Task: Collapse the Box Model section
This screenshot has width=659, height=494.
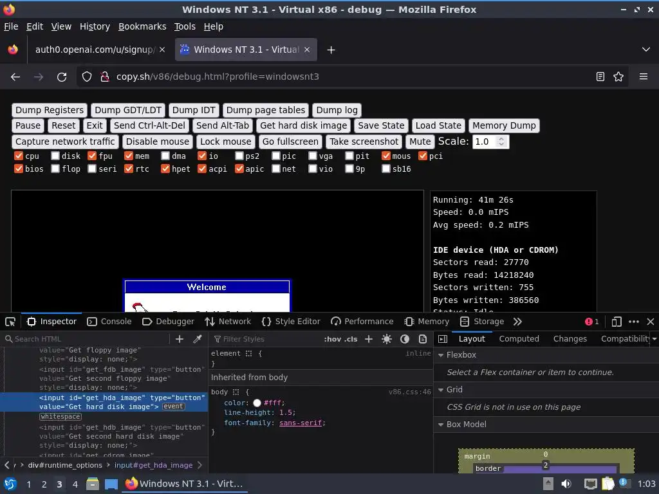Action: pyautogui.click(x=441, y=425)
